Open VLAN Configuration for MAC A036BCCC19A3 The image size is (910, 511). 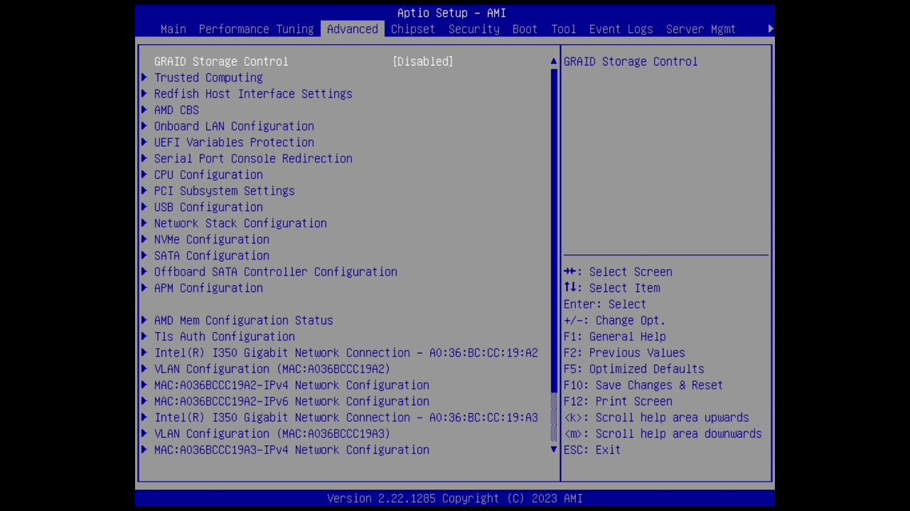pos(272,434)
